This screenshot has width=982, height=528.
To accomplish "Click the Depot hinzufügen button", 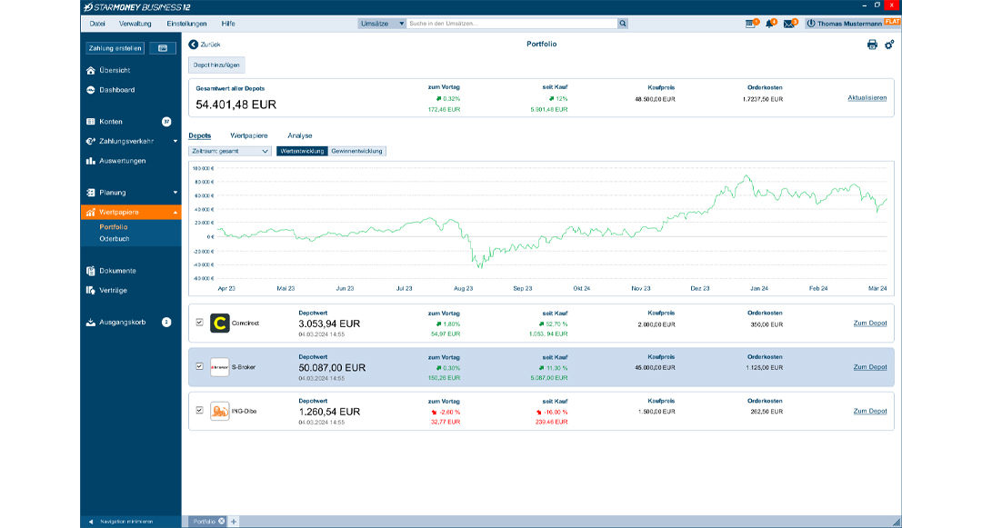I will point(216,65).
